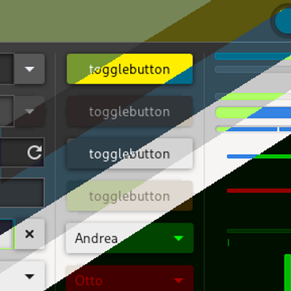Toggle the third togglebutton with white text
The height and width of the screenshot is (291, 291).
tap(129, 154)
